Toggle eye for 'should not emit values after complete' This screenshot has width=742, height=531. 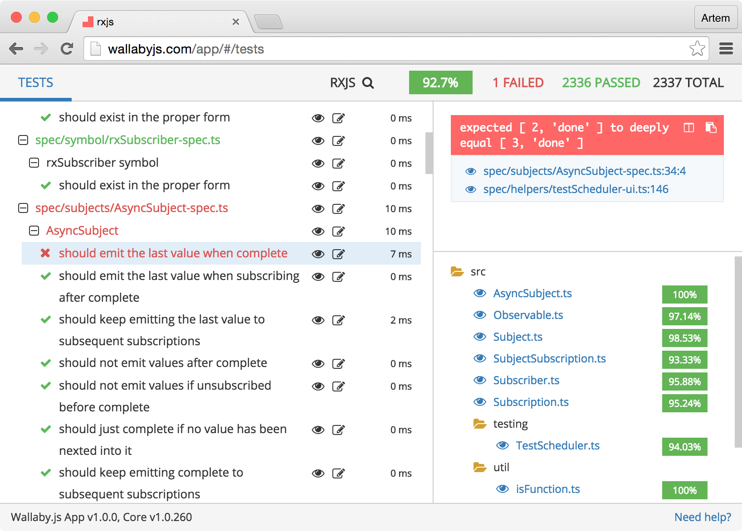tap(318, 364)
